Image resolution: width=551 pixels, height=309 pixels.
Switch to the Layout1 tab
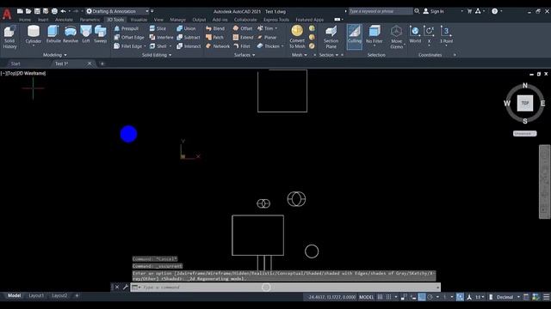point(36,295)
